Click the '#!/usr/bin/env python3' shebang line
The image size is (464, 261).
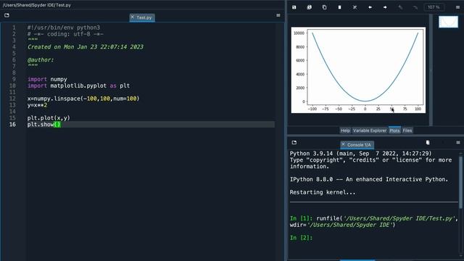click(64, 28)
